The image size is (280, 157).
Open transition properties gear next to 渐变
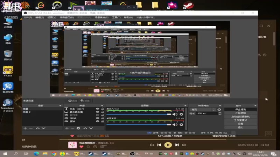pos(219,110)
